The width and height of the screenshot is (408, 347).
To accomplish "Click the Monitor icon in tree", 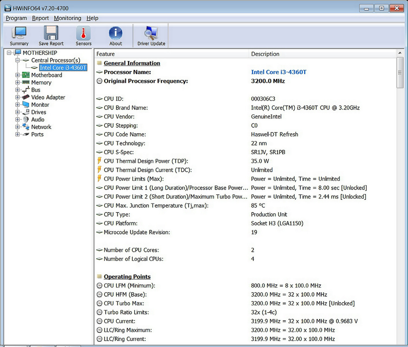I will pos(26,105).
